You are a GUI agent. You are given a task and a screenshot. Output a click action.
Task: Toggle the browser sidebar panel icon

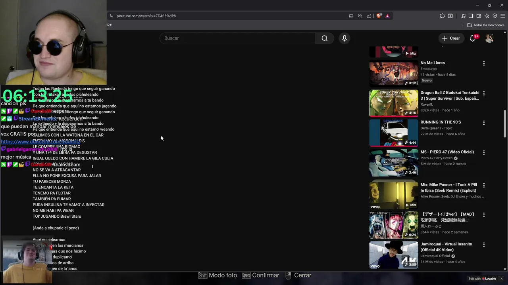tap(471, 16)
